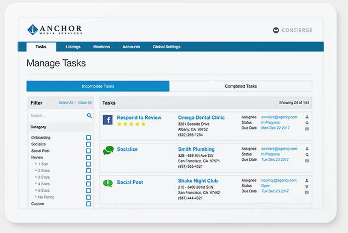Enable the 5 Stars filter checkbox
The height and width of the screenshot is (233, 348).
88,191
